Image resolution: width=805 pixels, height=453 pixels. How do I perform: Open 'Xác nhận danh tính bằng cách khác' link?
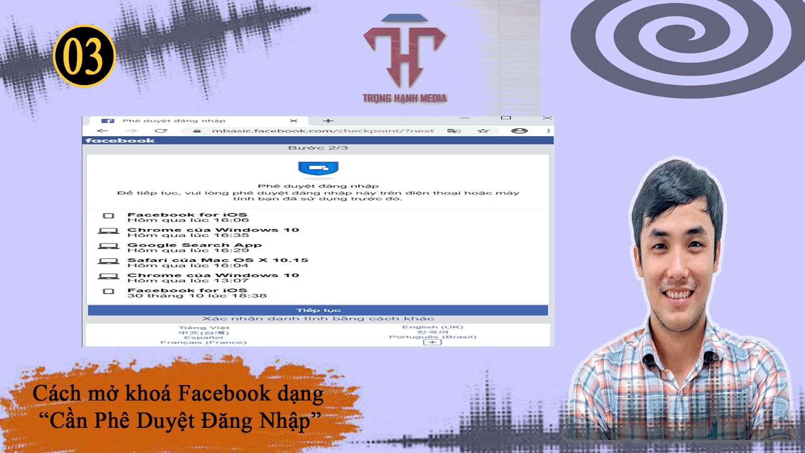tap(318, 319)
